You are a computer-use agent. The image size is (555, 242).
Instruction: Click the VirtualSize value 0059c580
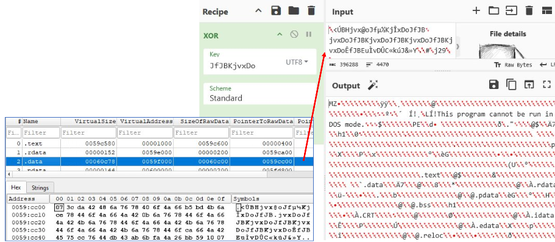(x=101, y=144)
